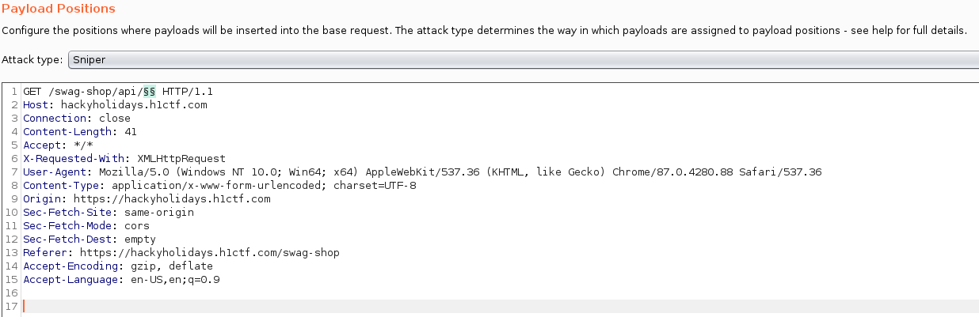The height and width of the screenshot is (317, 979).
Task: Click the X-Requested-With XMLHttpRequest header
Action: pyautogui.click(x=124, y=158)
